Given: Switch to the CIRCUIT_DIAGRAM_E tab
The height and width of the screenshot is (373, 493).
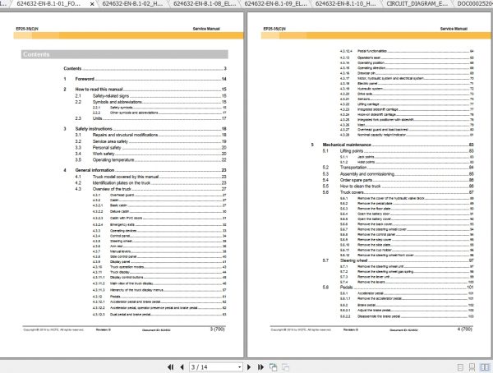Looking at the screenshot, I should click(417, 4).
